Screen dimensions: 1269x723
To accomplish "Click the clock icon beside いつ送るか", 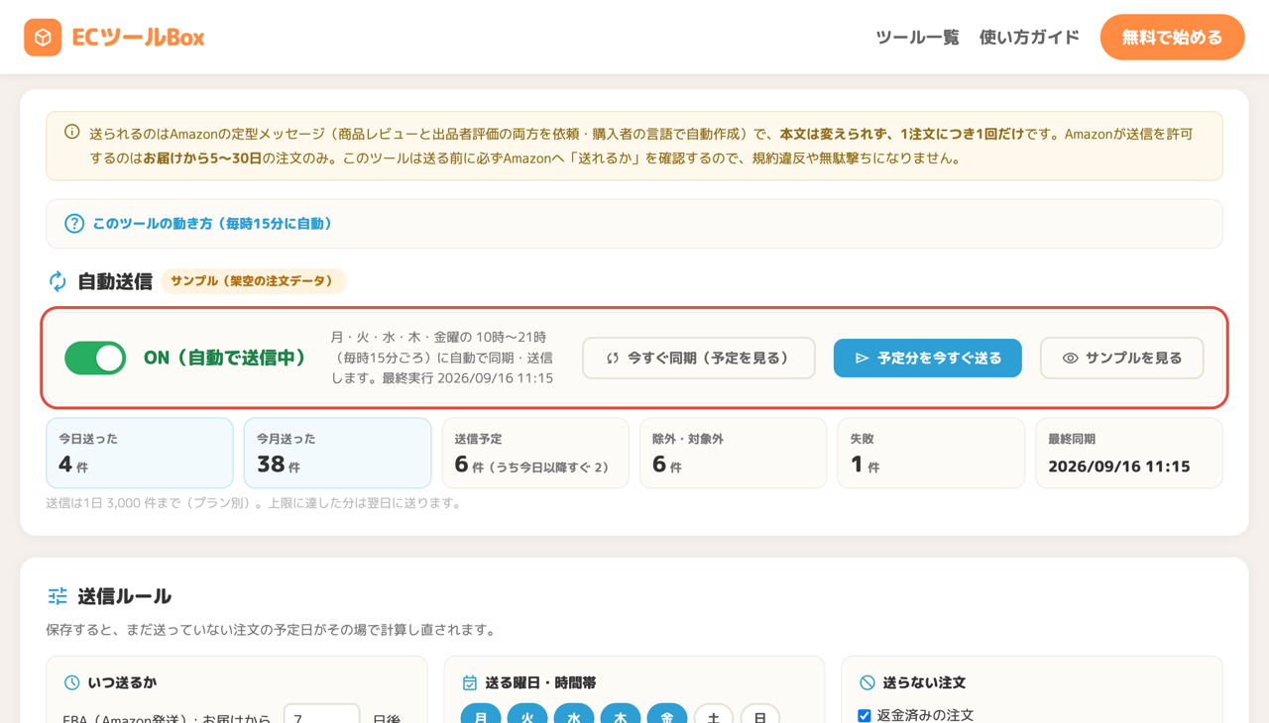I will click(72, 682).
